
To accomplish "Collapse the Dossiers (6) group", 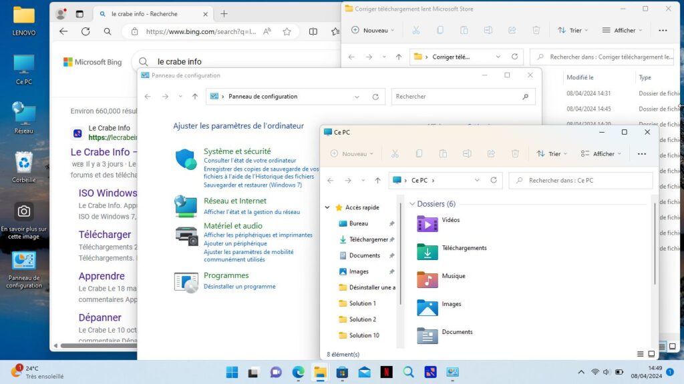I will coord(412,204).
